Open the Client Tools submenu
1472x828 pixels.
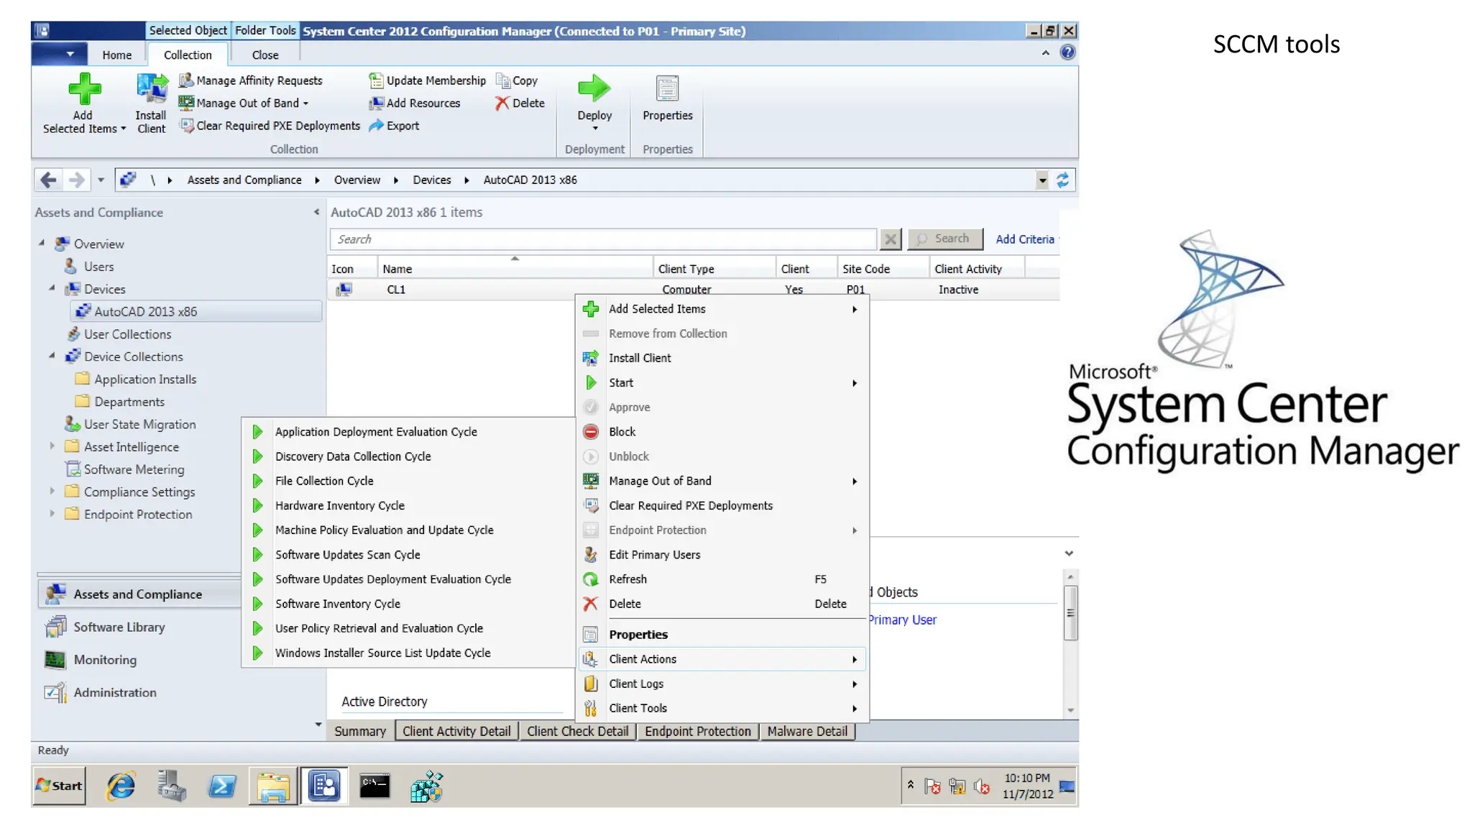[722, 708]
